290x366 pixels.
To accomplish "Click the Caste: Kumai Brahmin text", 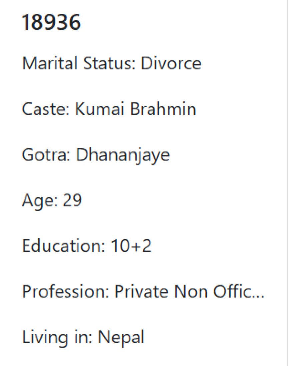I will coord(109,109).
